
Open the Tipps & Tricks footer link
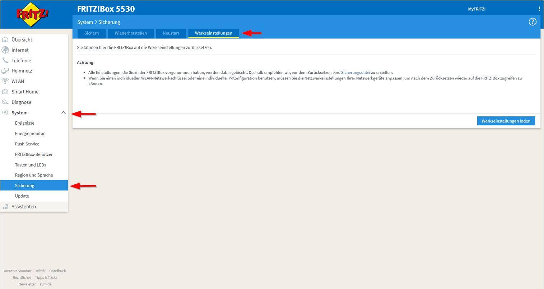pyautogui.click(x=46, y=278)
